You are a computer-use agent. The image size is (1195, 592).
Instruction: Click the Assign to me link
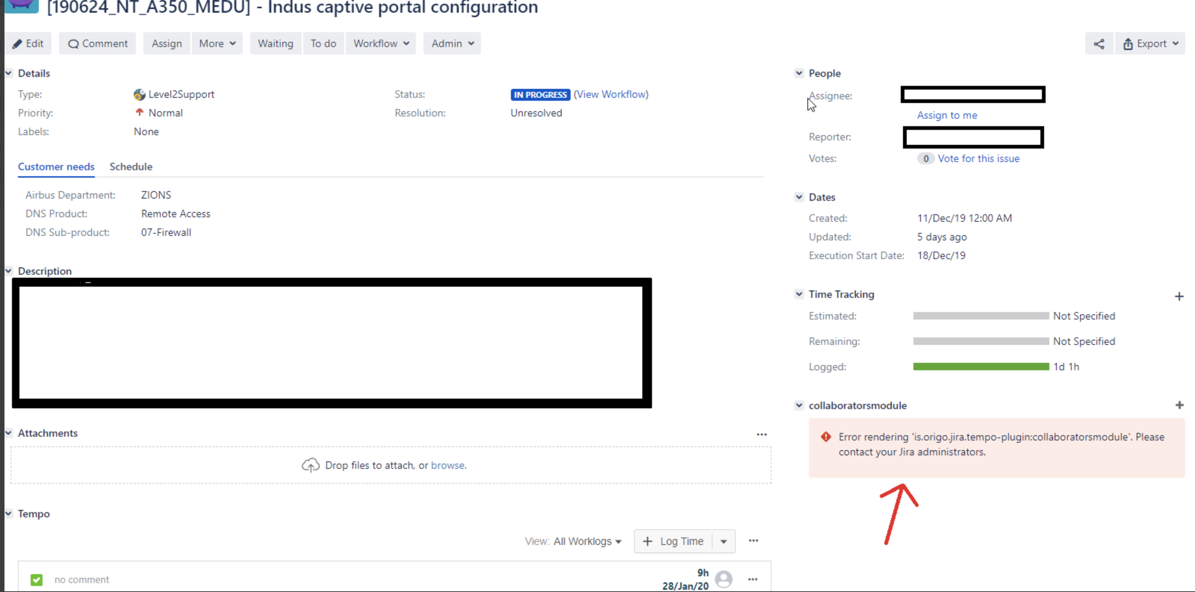947,115
